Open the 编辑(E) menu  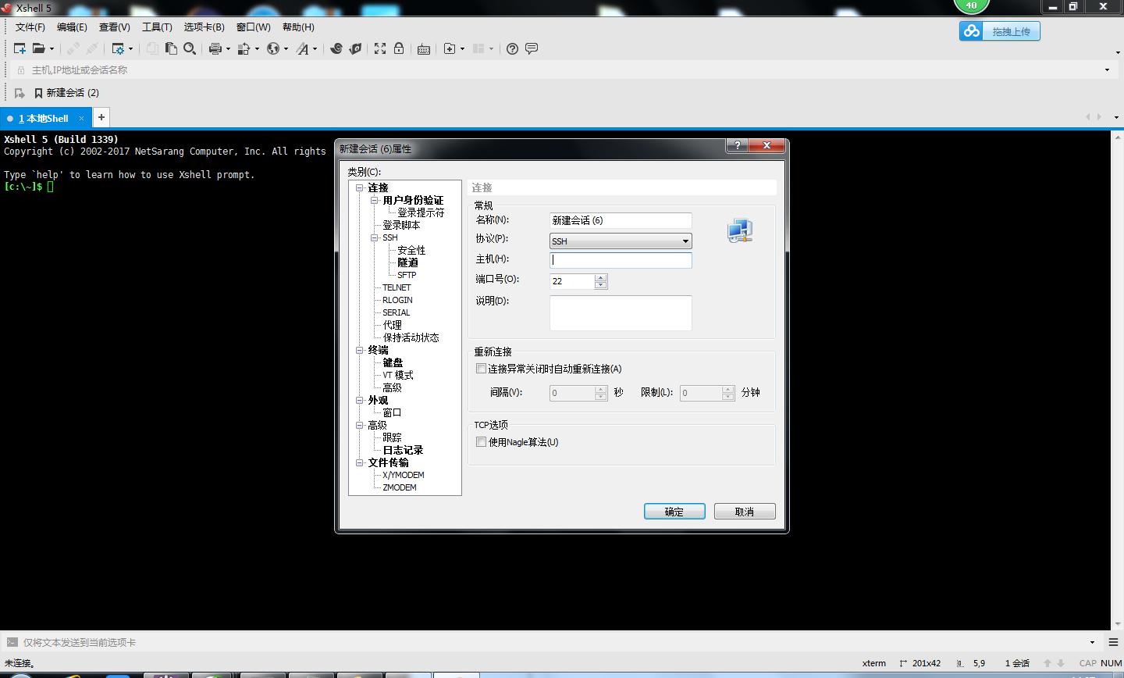72,27
